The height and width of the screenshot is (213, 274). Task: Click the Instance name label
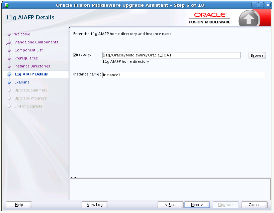click(87, 74)
